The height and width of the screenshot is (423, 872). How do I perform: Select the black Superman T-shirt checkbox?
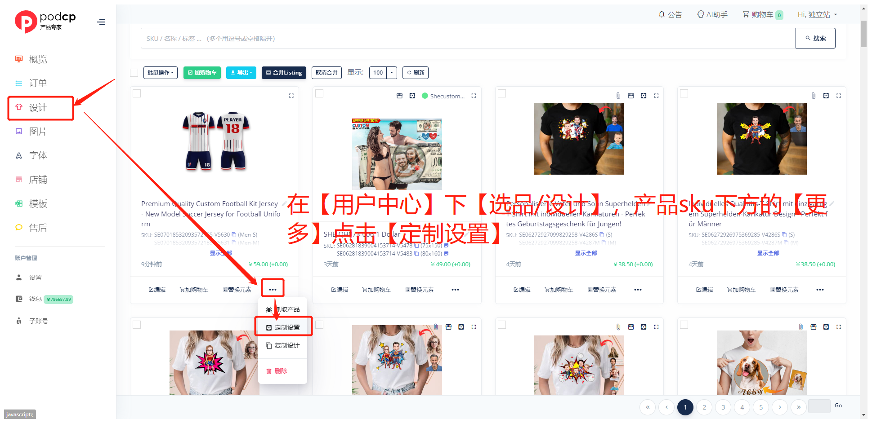coord(684,93)
